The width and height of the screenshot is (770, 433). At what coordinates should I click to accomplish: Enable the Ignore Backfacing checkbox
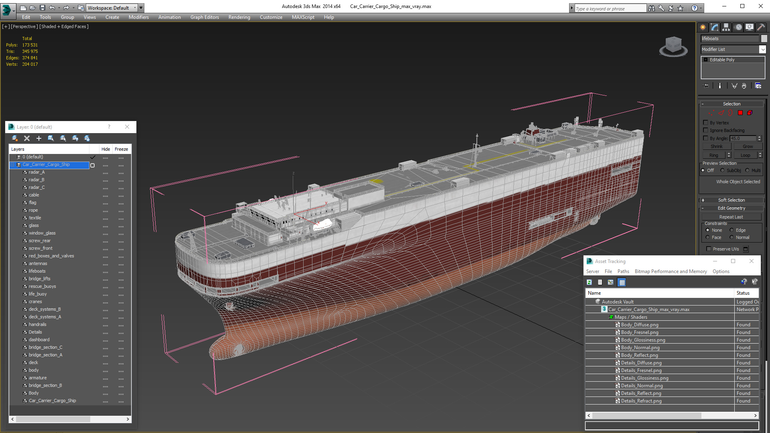point(706,130)
